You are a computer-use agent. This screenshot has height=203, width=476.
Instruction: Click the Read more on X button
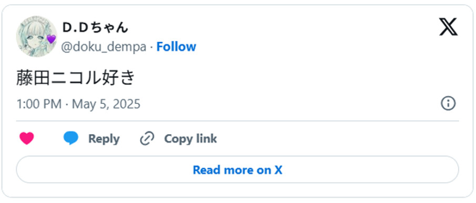237,169
